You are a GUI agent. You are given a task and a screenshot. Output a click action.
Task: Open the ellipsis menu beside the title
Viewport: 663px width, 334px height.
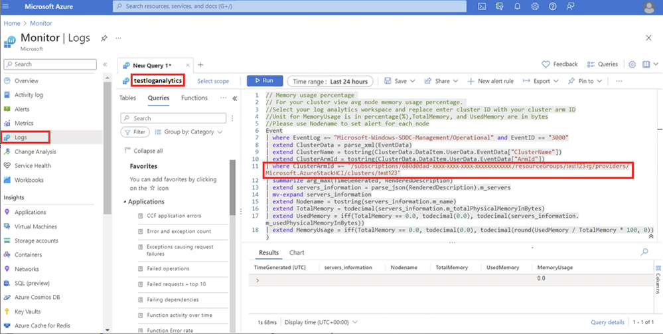pyautogui.click(x=118, y=38)
